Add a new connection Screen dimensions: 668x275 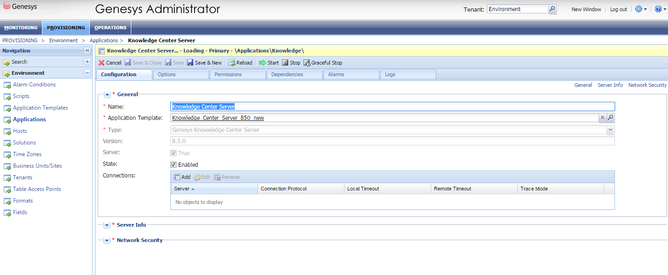[x=182, y=177]
